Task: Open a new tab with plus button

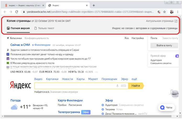Action: [94, 5]
